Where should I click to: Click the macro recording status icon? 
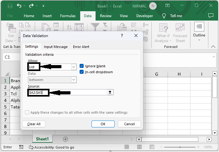click(x=21, y=147)
